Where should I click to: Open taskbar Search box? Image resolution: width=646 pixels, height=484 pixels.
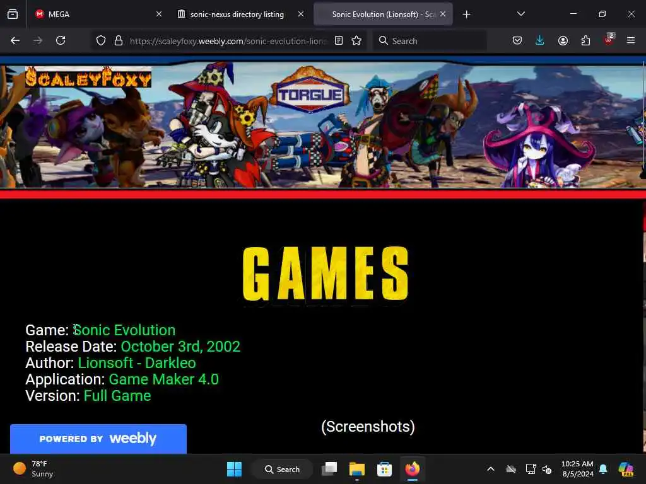(x=282, y=469)
